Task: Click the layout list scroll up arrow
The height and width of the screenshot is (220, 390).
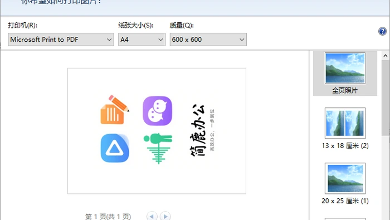Action: point(386,56)
